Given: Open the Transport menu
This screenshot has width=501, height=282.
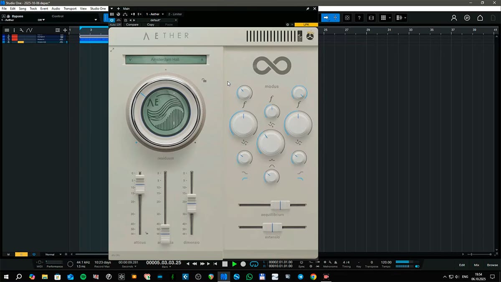Looking at the screenshot, I should (x=70, y=8).
